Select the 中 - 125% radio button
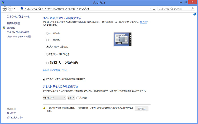Image resolution: width=198 pixels, height=124 pixels. tap(47, 40)
